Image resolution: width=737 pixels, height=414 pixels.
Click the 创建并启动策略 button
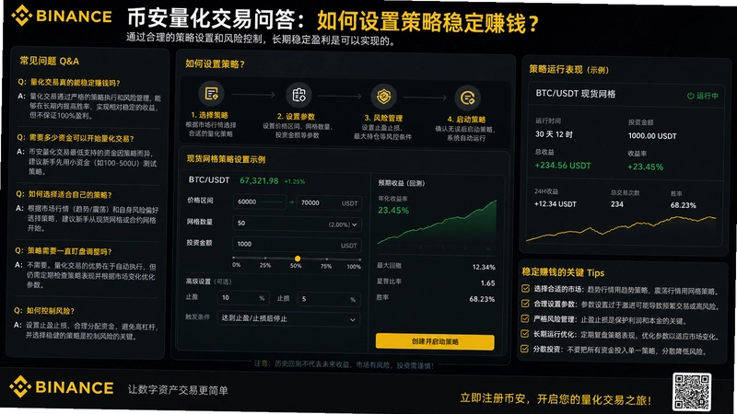[x=435, y=341]
